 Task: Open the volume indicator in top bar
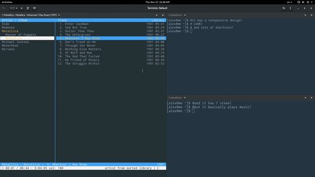(303, 2)
